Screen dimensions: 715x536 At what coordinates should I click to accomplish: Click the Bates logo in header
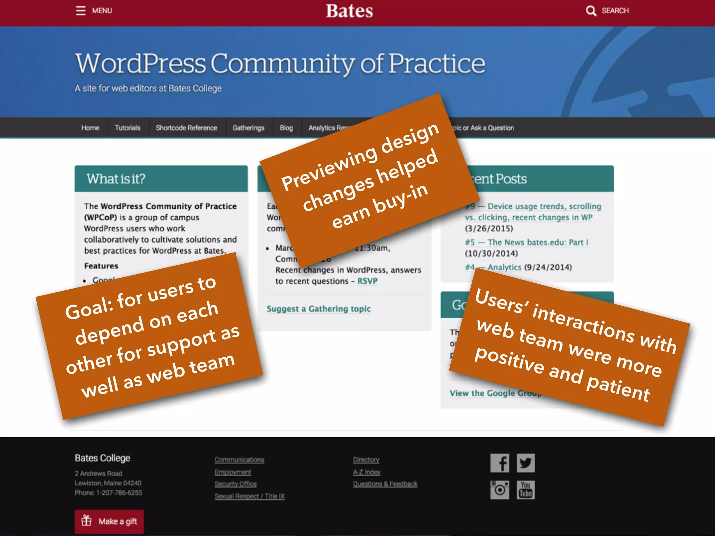coord(349,11)
